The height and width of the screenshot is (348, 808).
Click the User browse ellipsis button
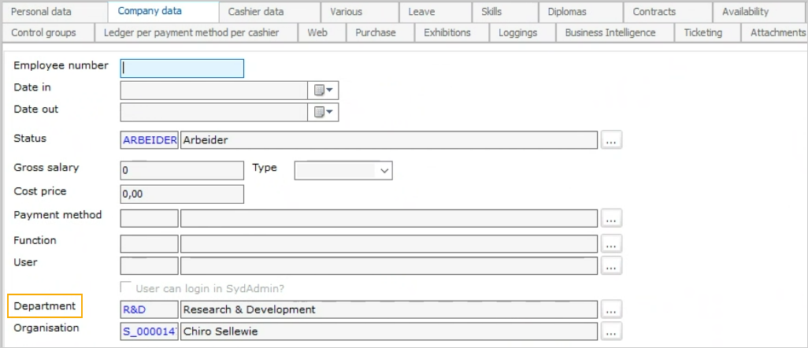[612, 266]
